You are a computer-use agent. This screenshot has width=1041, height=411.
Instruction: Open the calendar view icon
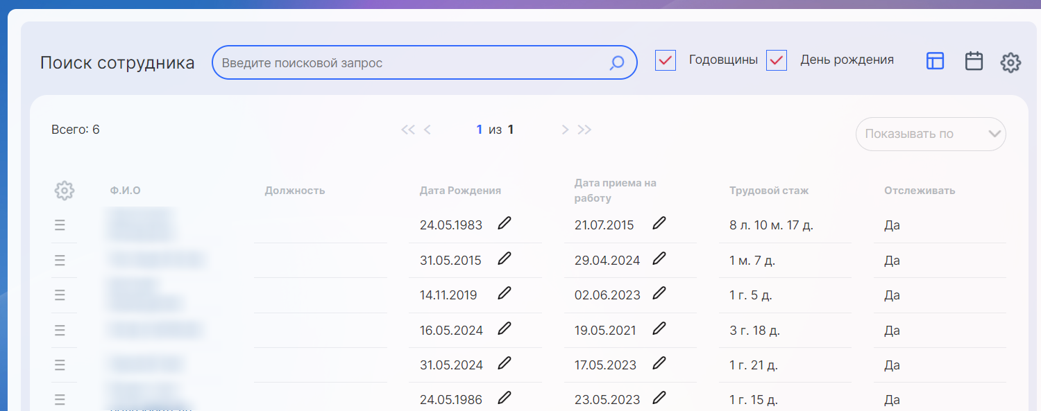974,61
